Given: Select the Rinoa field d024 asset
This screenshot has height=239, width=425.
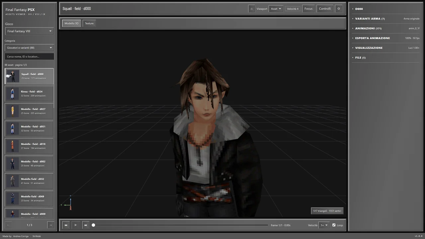Looking at the screenshot, I should [29, 94].
